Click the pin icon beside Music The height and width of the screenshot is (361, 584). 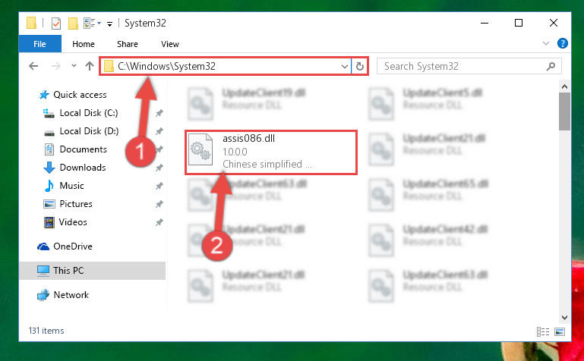pos(159,186)
